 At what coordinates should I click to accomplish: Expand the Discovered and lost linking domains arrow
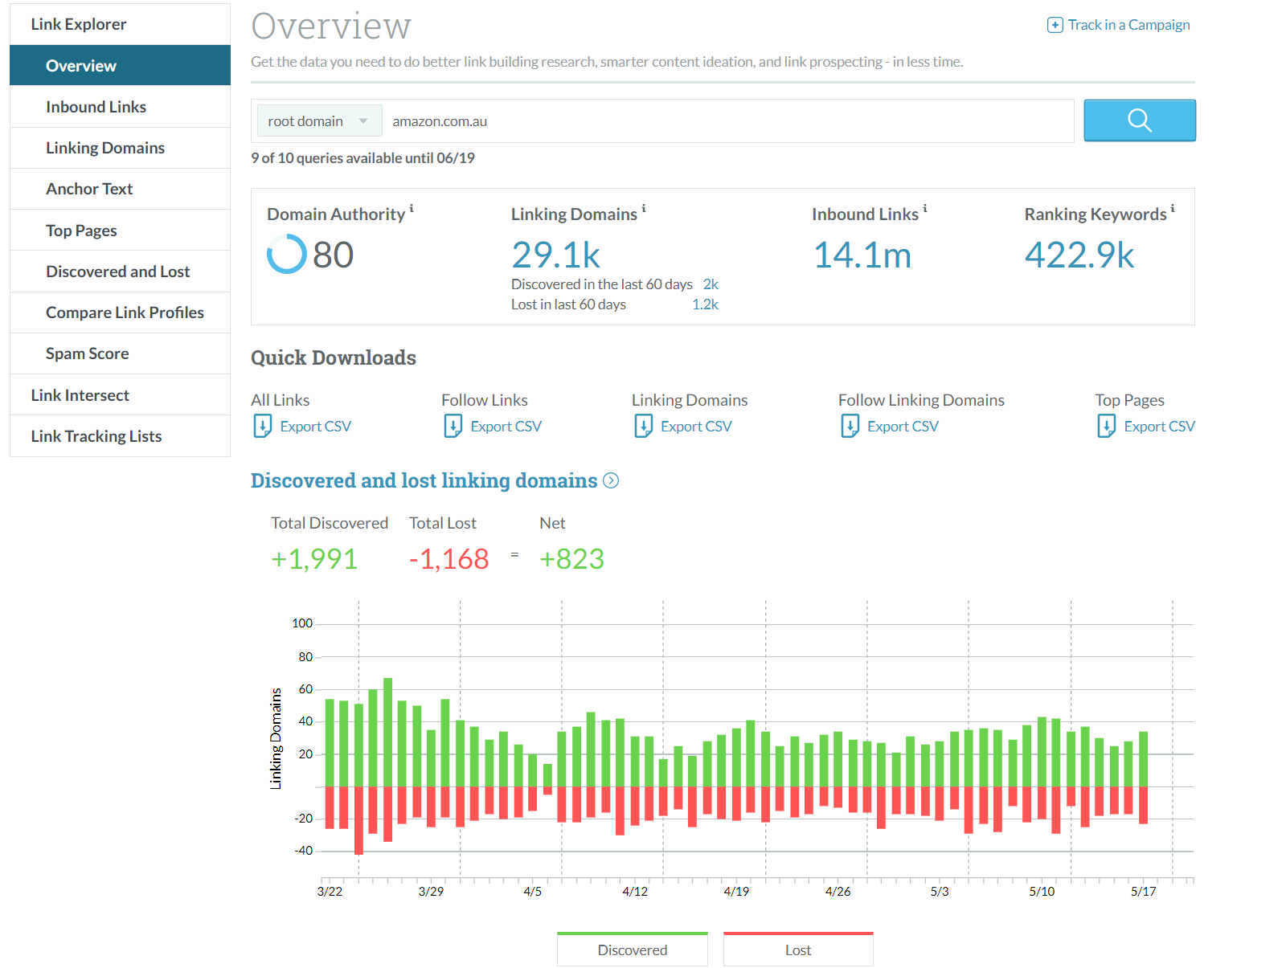point(611,480)
